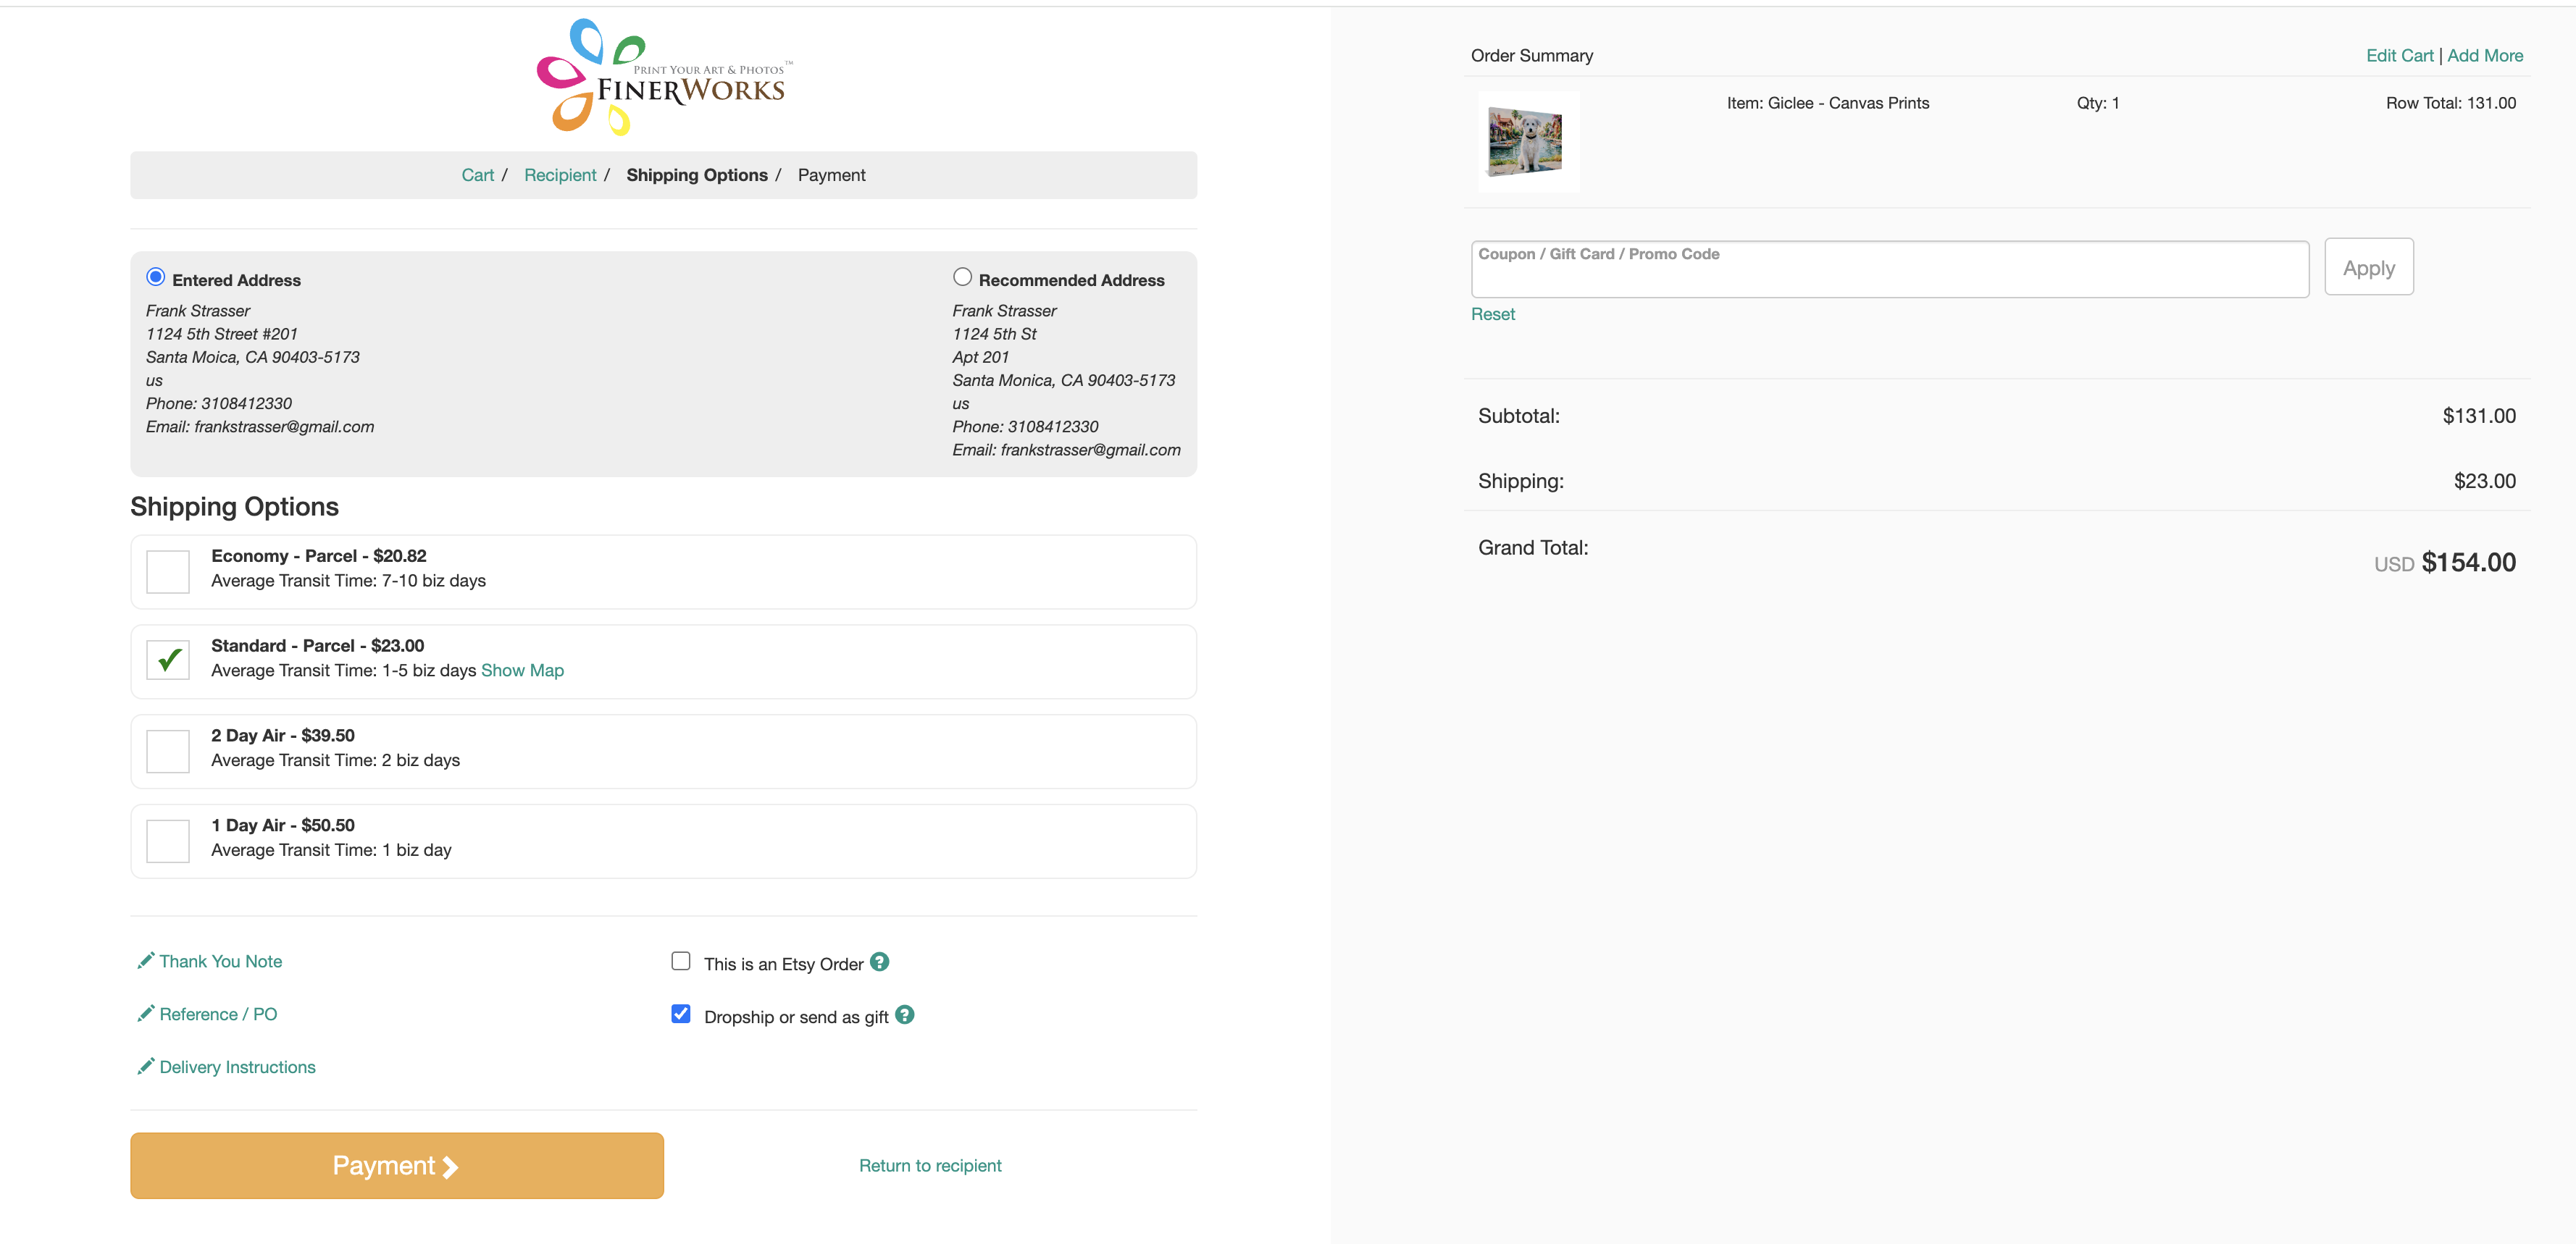Click the Thank You Note pencil icon

pyautogui.click(x=146, y=960)
